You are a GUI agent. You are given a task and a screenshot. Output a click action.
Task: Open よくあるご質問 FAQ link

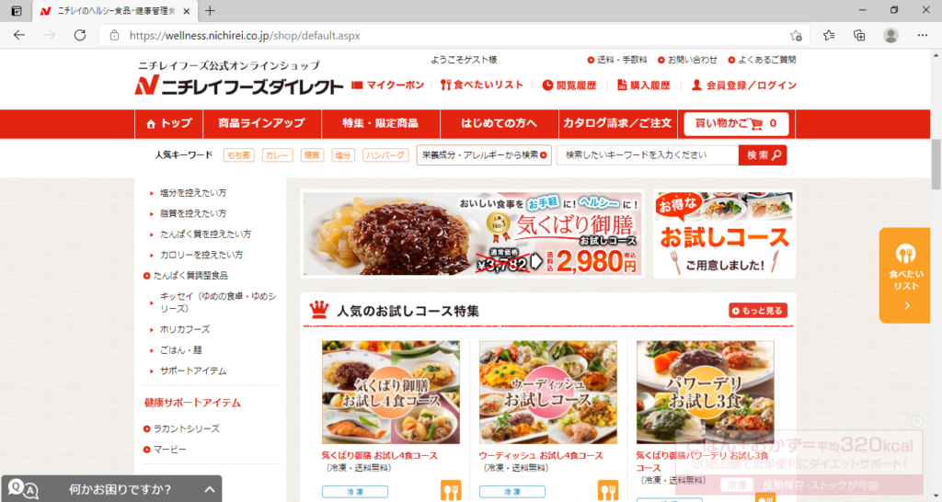(x=762, y=60)
